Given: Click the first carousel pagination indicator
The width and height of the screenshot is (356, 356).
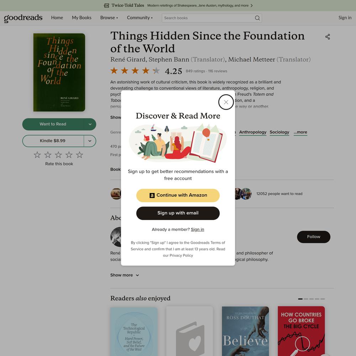Looking at the screenshot, I should (300, 299).
